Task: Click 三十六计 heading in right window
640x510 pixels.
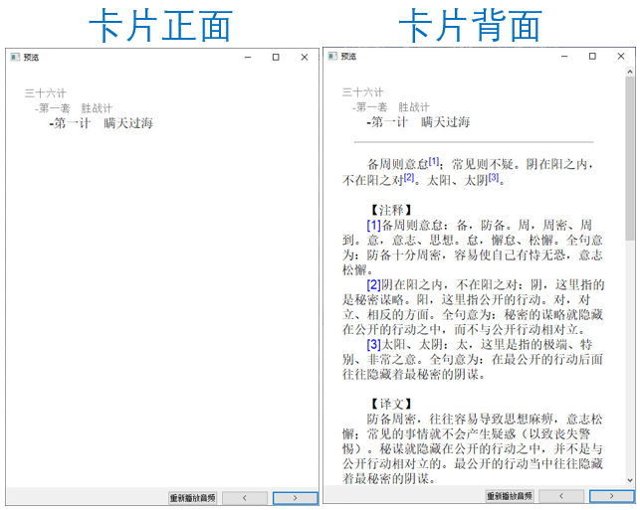Action: pos(363,92)
